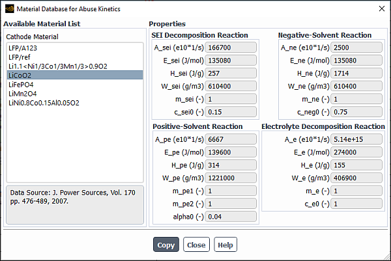
Task: Click the Available Material List heading
Action: coord(42,23)
